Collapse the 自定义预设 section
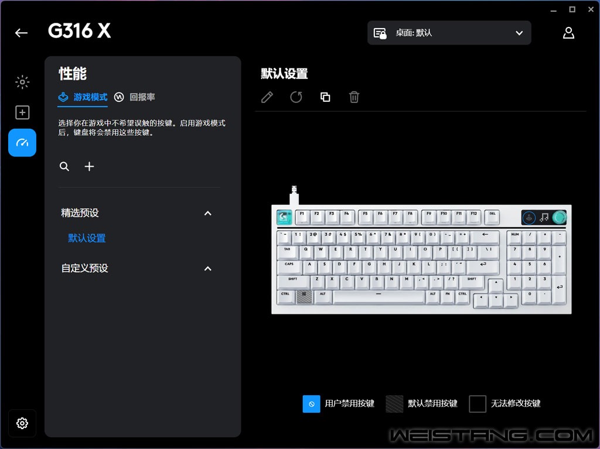 (208, 269)
